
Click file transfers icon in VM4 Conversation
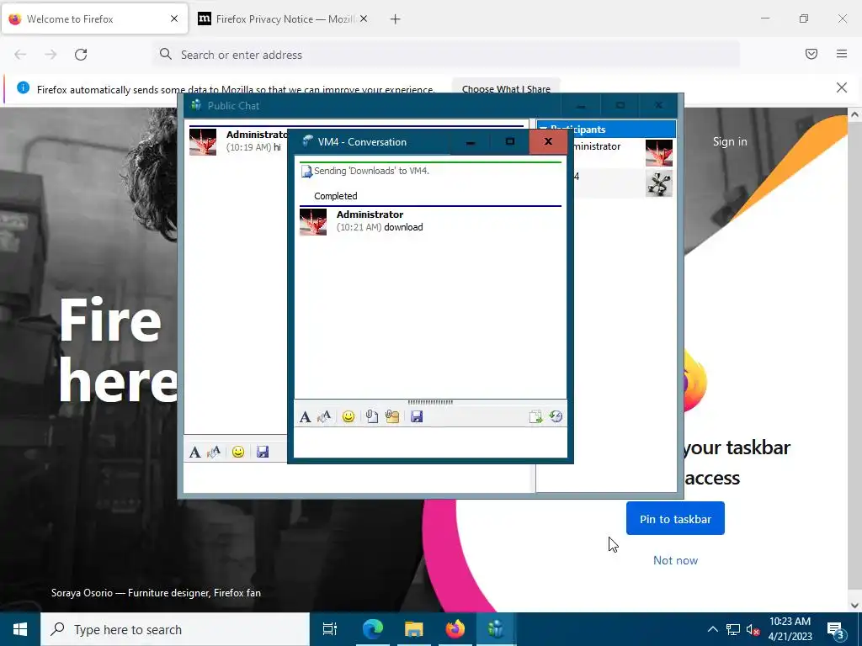tap(535, 417)
